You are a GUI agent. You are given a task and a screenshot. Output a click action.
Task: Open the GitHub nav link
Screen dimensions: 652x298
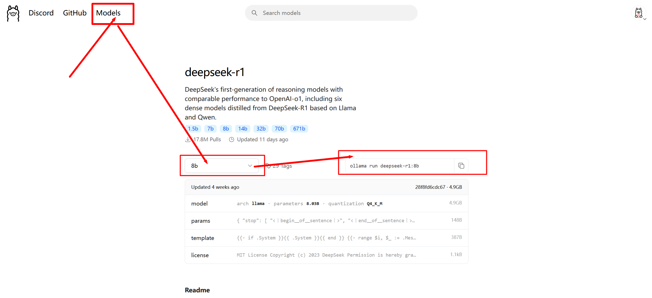75,13
